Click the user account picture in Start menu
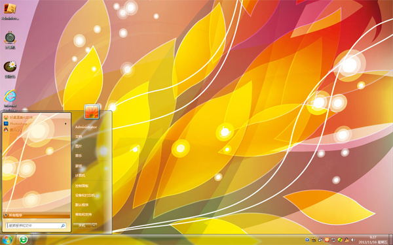Screen dimensions: 393x245 point(92,112)
